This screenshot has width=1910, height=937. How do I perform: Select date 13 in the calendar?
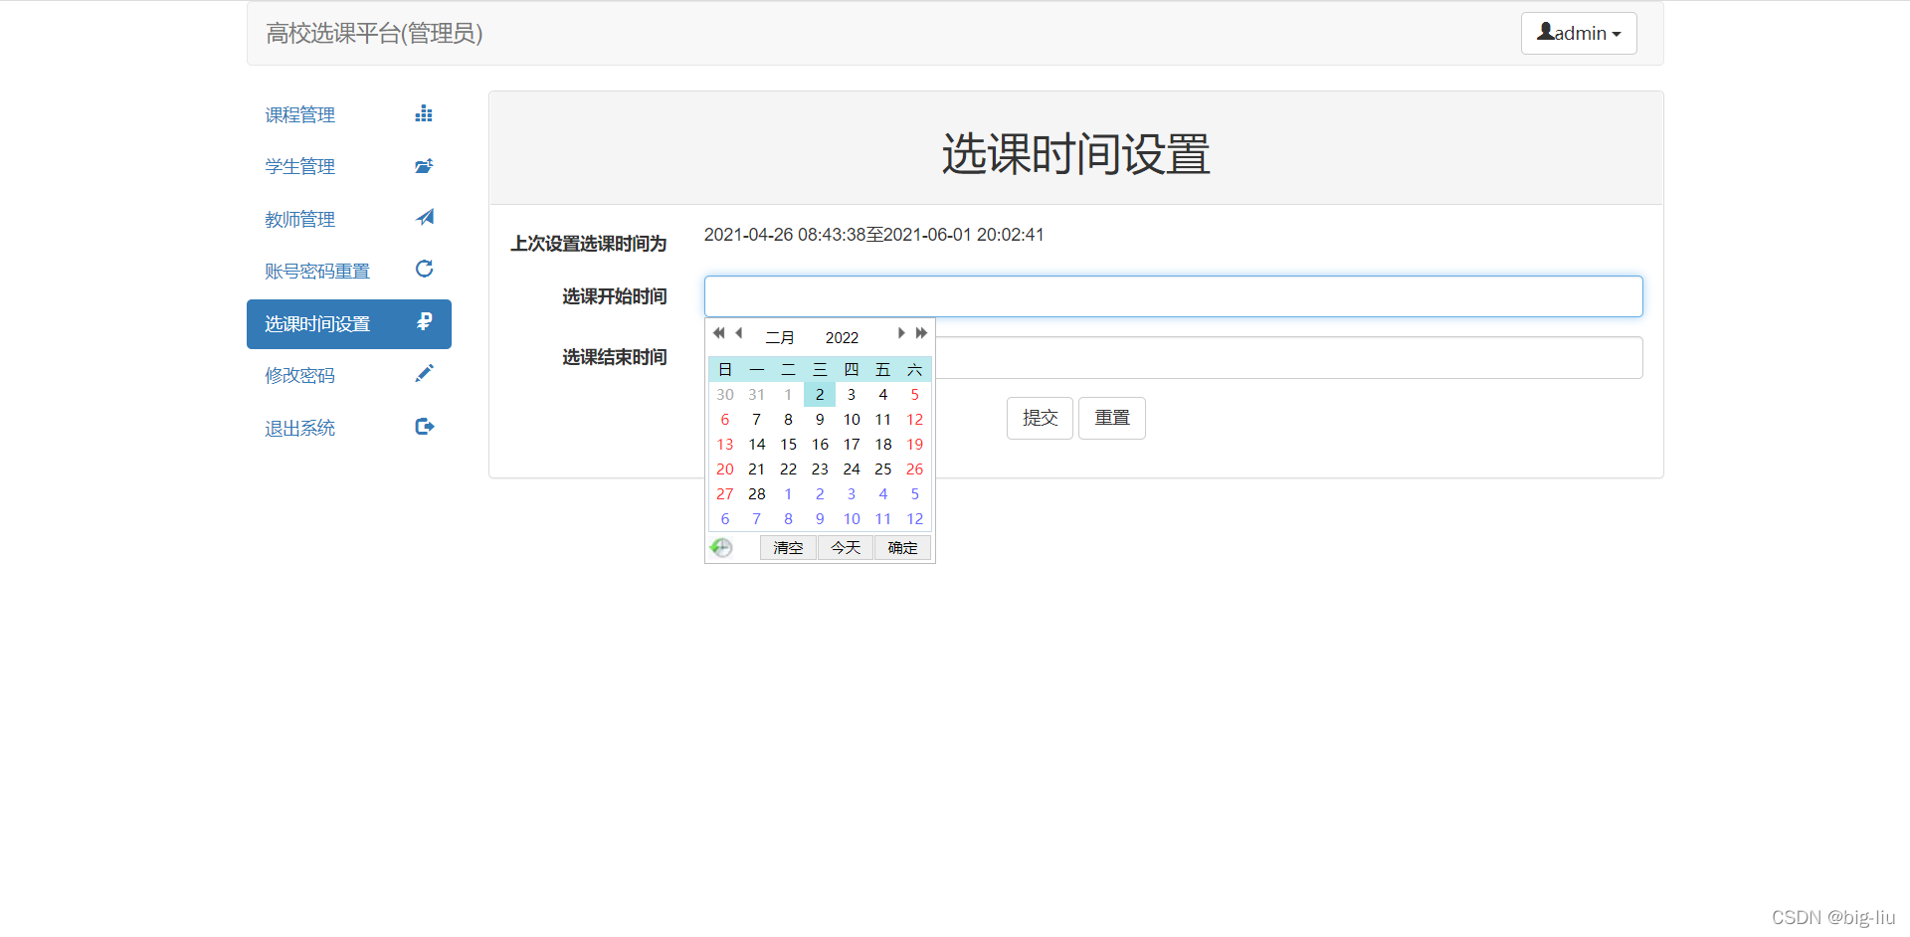point(725,445)
